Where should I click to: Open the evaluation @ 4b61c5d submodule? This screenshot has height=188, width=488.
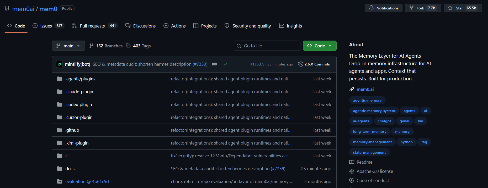click(87, 181)
